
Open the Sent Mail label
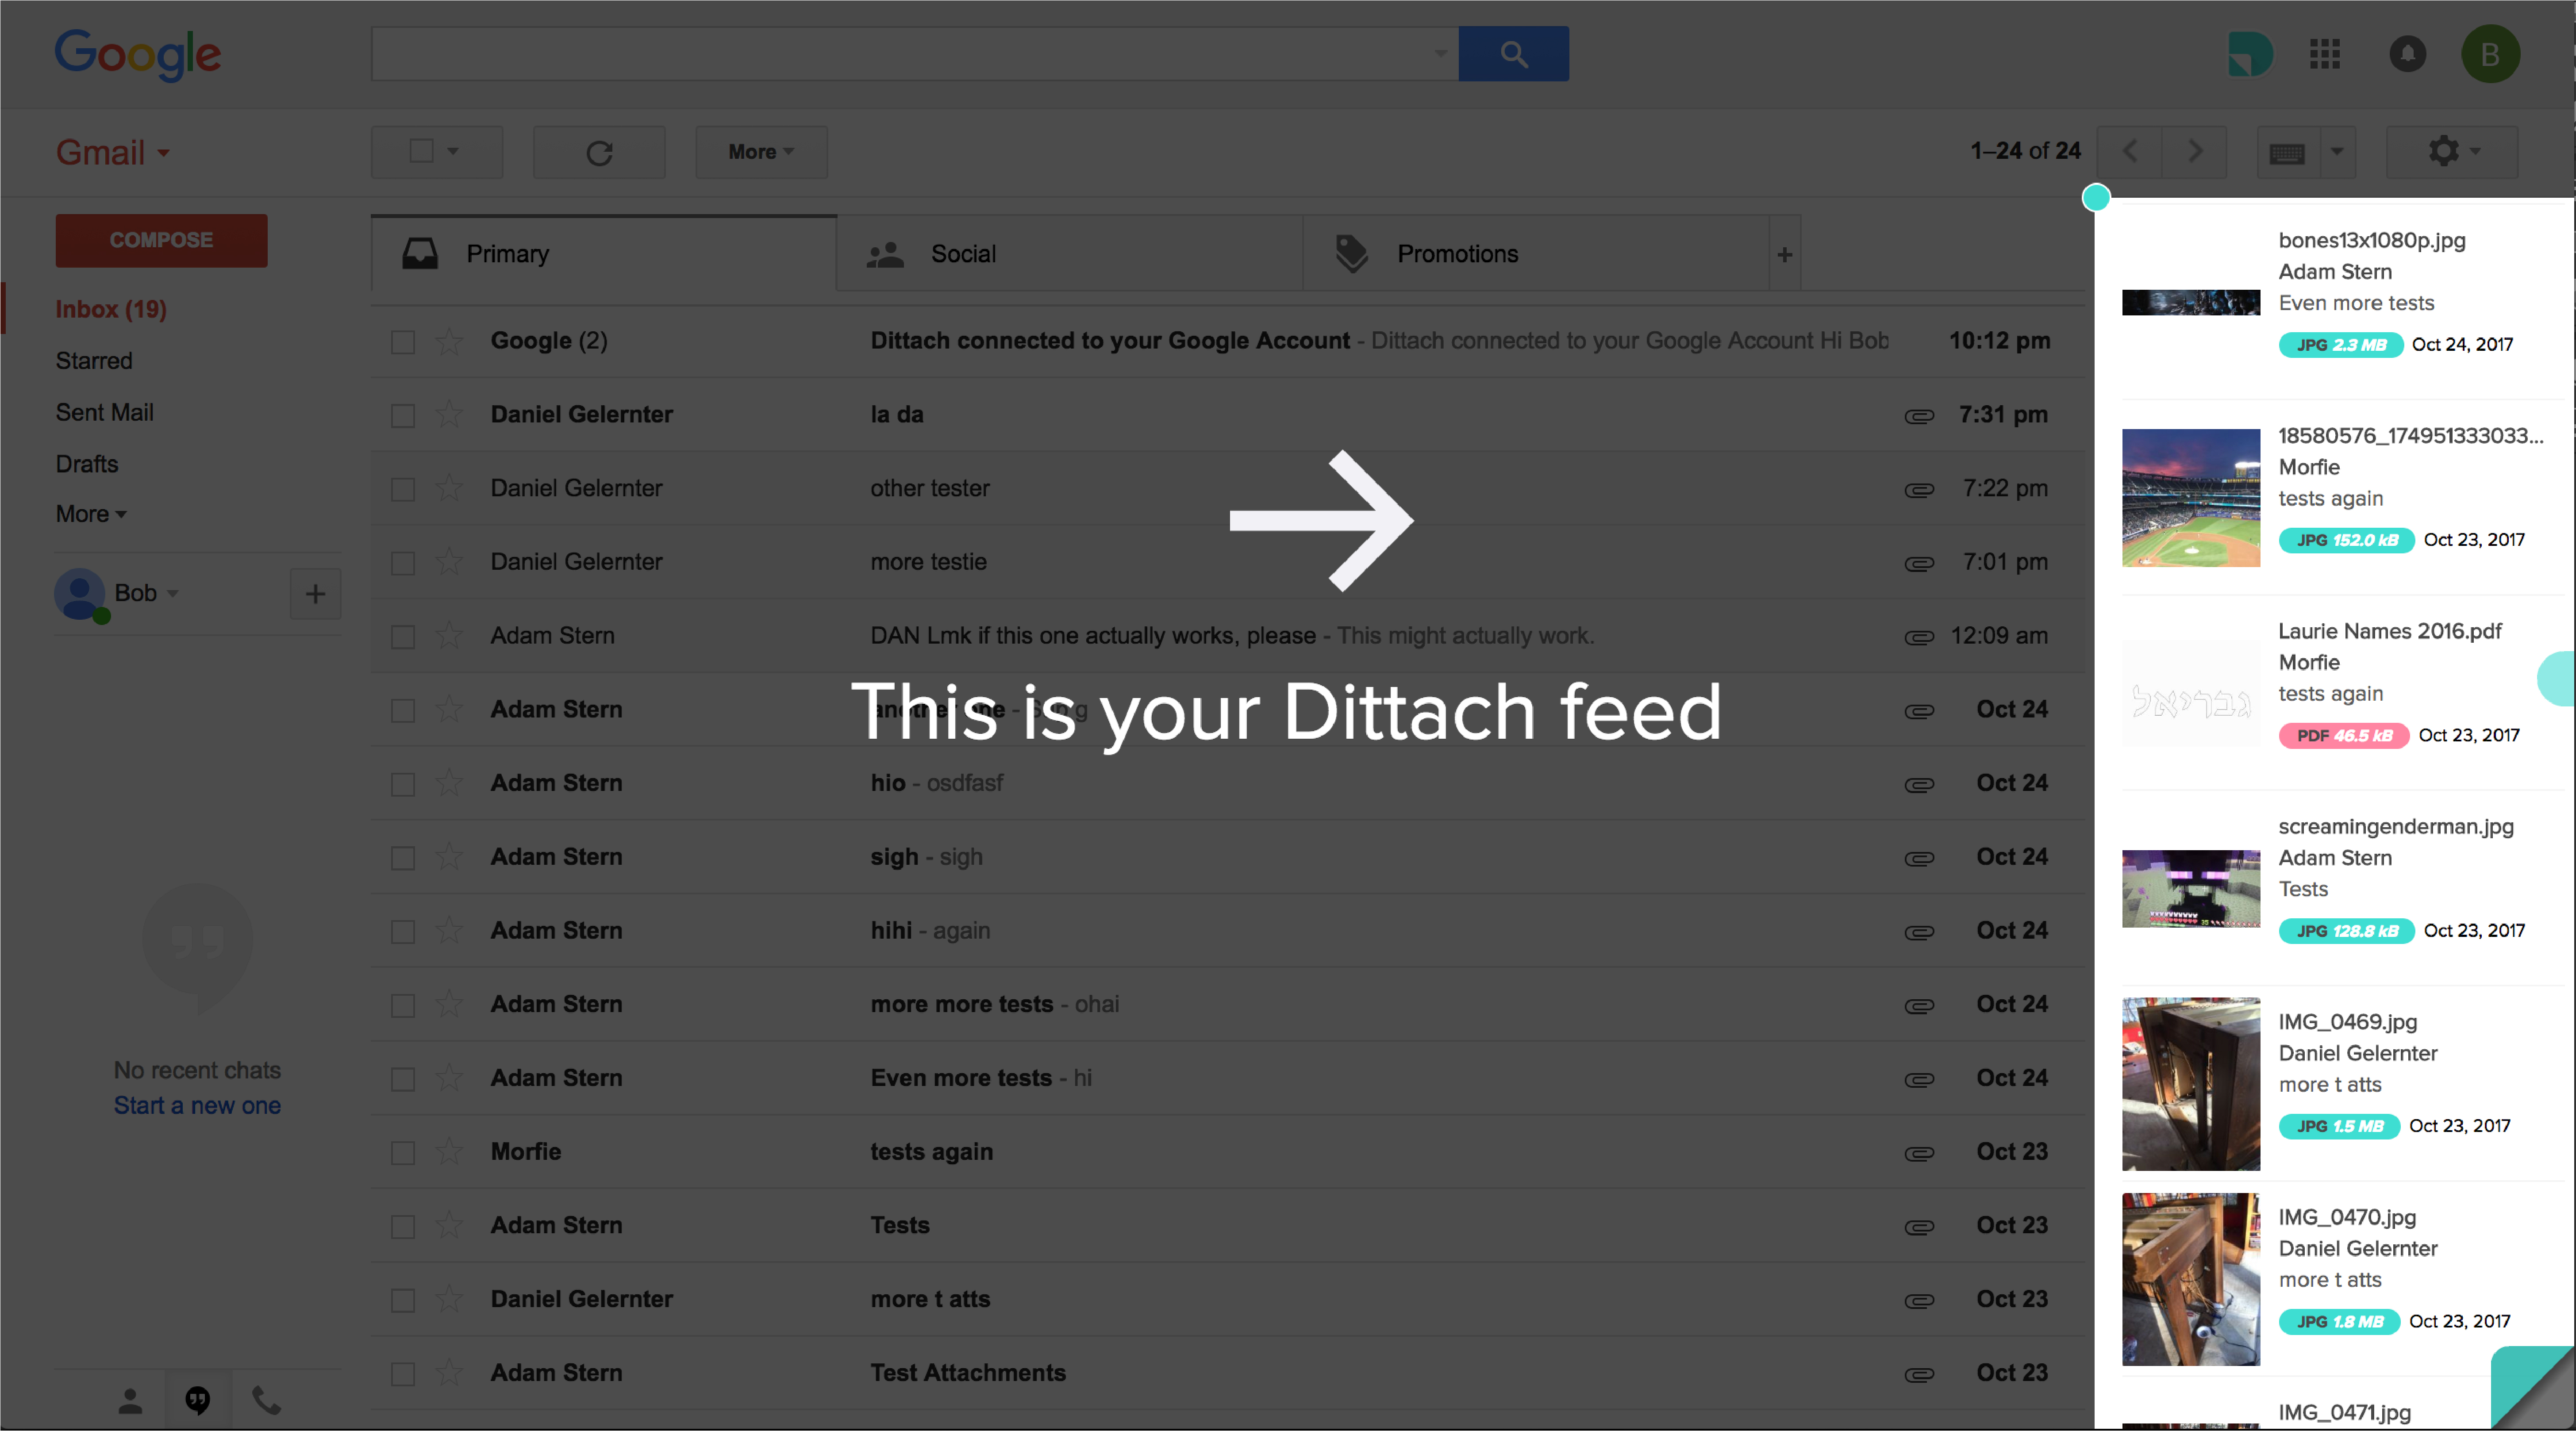tap(105, 413)
